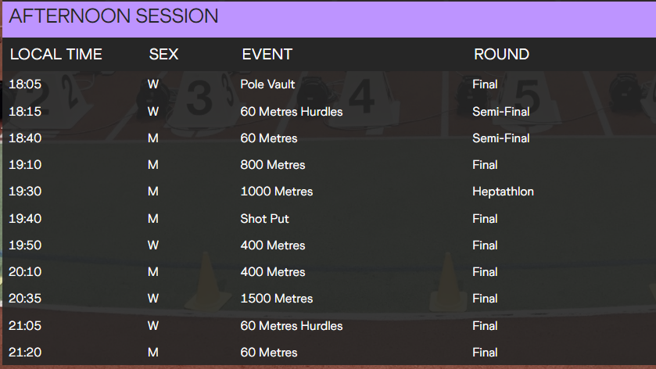Click the 18:05 time entry

click(x=23, y=84)
